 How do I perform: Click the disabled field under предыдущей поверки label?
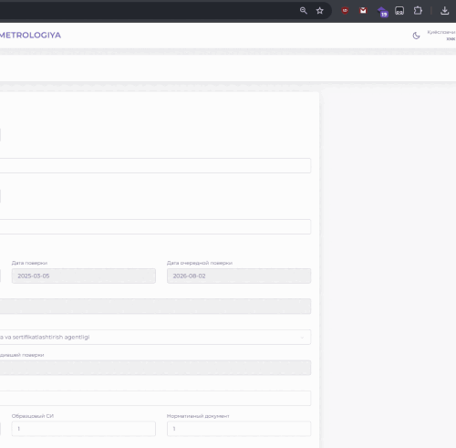(155, 368)
